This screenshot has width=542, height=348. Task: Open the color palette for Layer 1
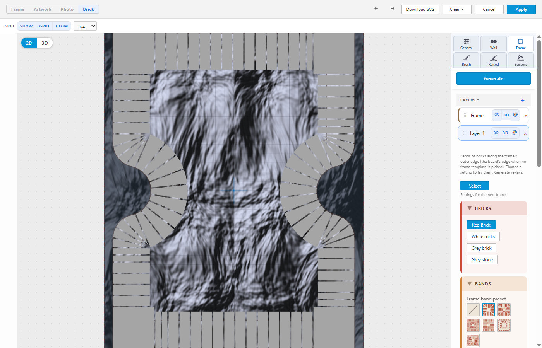point(515,133)
